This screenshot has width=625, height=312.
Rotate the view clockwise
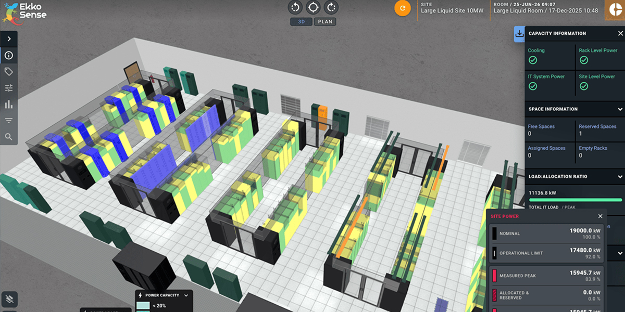pyautogui.click(x=331, y=7)
